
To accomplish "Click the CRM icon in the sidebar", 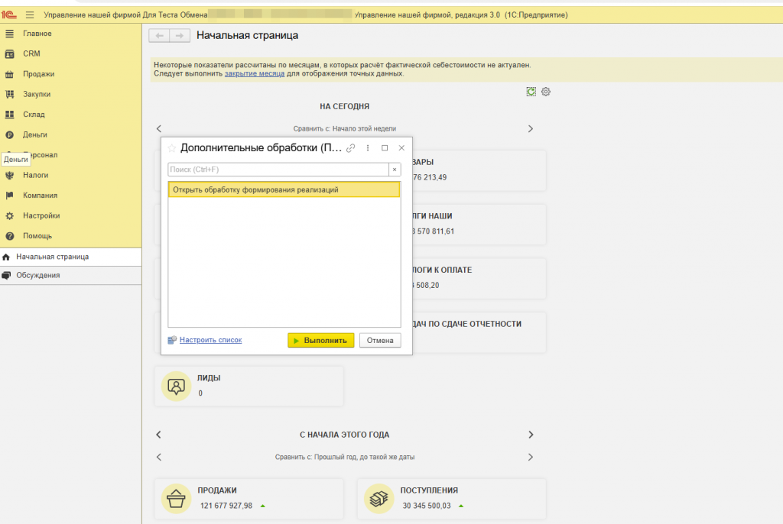I will (9, 54).
